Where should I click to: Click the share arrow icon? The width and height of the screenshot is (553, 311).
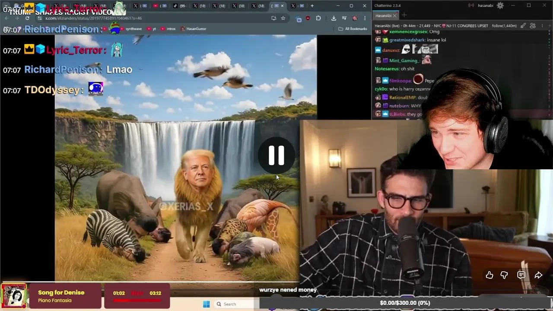tap(538, 275)
